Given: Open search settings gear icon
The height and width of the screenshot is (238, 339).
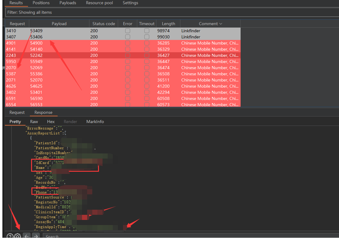Looking at the screenshot, I should (17, 236).
